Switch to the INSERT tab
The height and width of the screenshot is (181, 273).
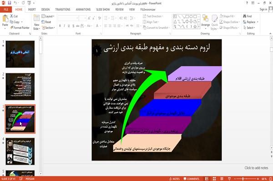[x=32, y=10]
